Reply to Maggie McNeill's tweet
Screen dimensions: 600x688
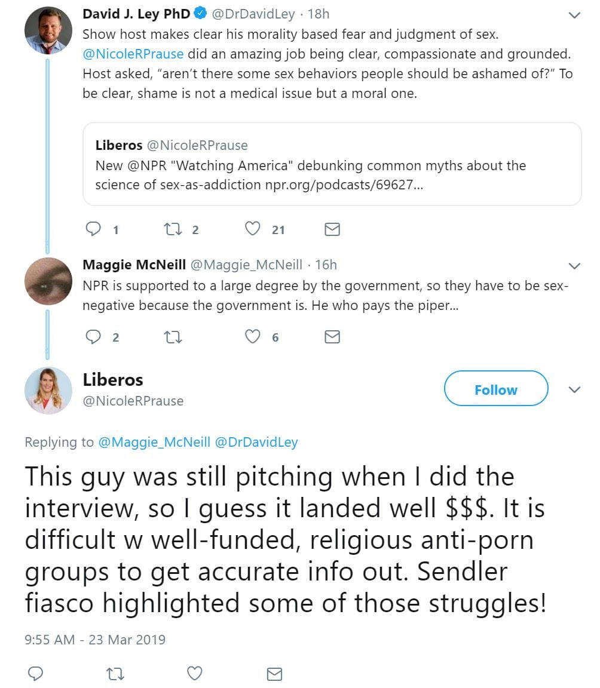tap(94, 337)
